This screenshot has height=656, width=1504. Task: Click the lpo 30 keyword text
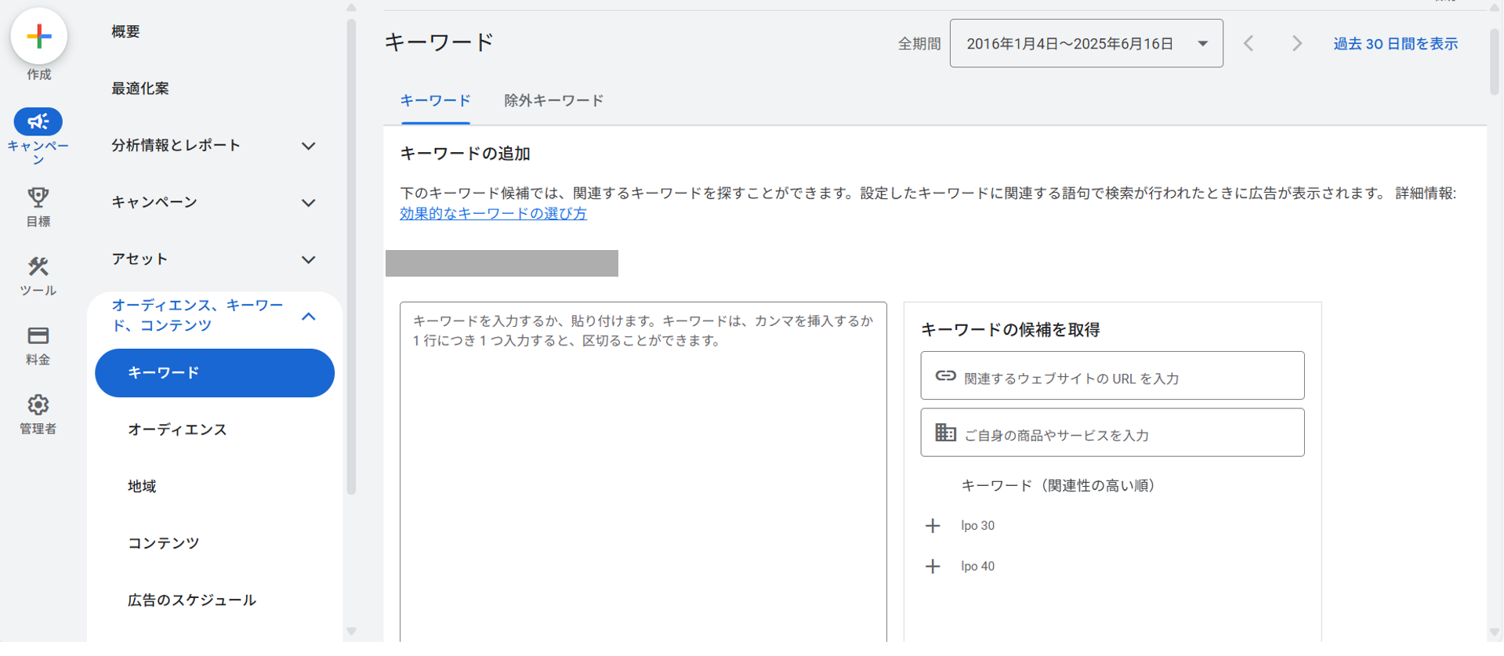(x=977, y=526)
